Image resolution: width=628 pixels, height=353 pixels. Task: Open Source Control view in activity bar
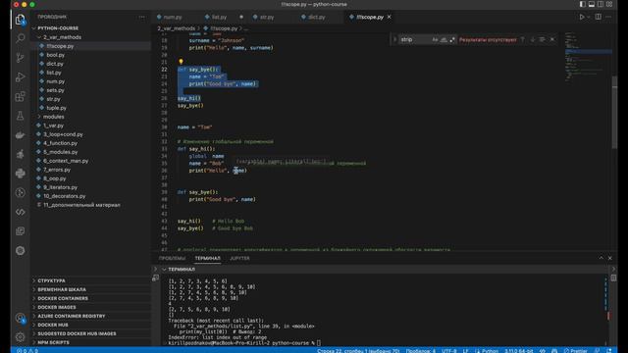point(20,58)
